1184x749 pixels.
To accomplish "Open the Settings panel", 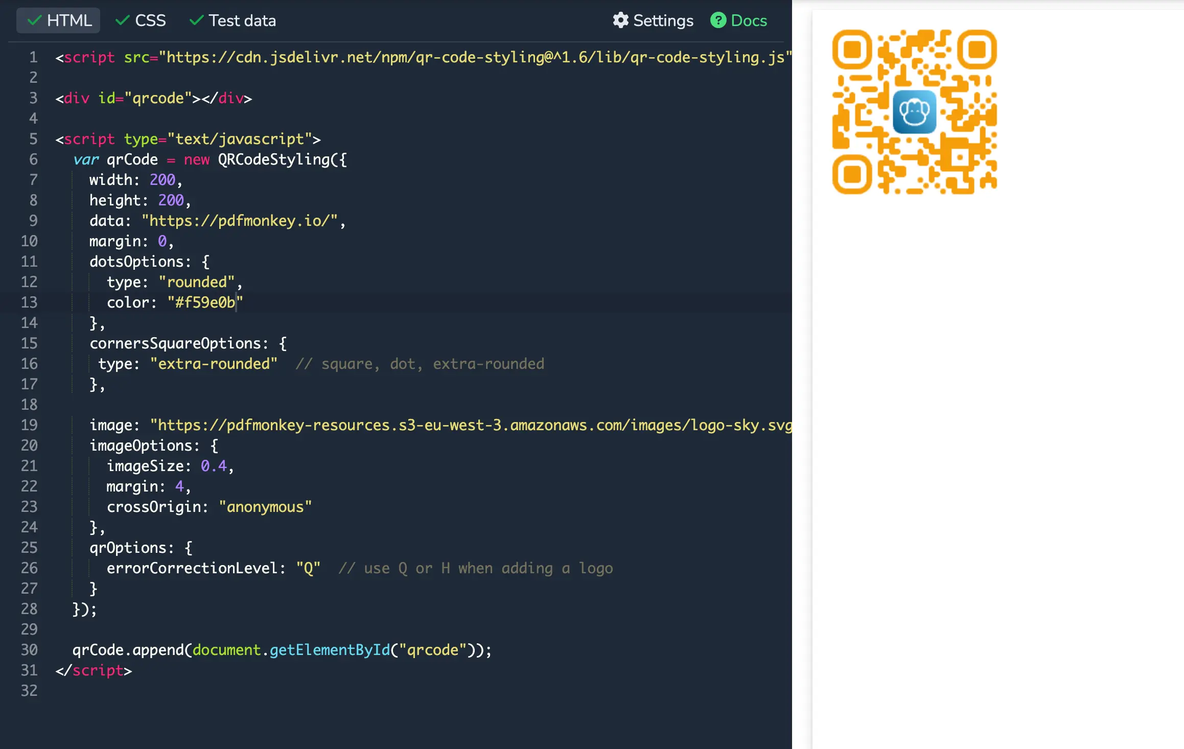I will point(653,20).
